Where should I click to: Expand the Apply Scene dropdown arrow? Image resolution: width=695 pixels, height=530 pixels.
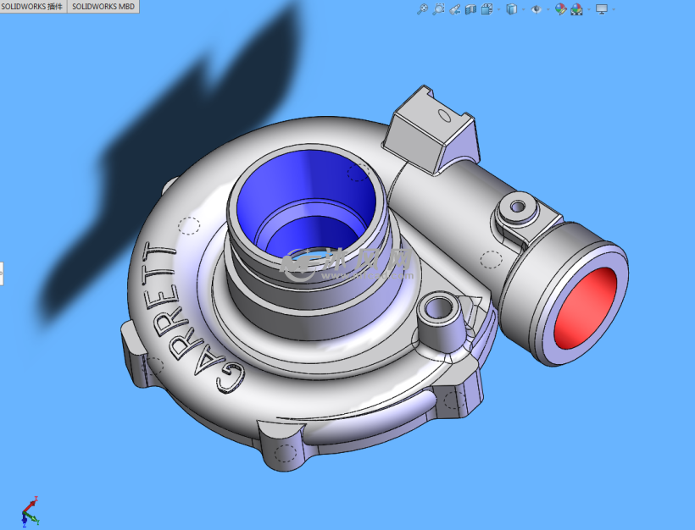pos(589,9)
